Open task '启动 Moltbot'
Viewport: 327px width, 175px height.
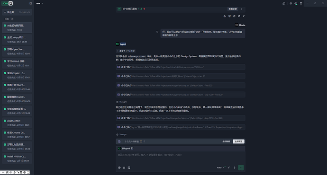point(17,123)
